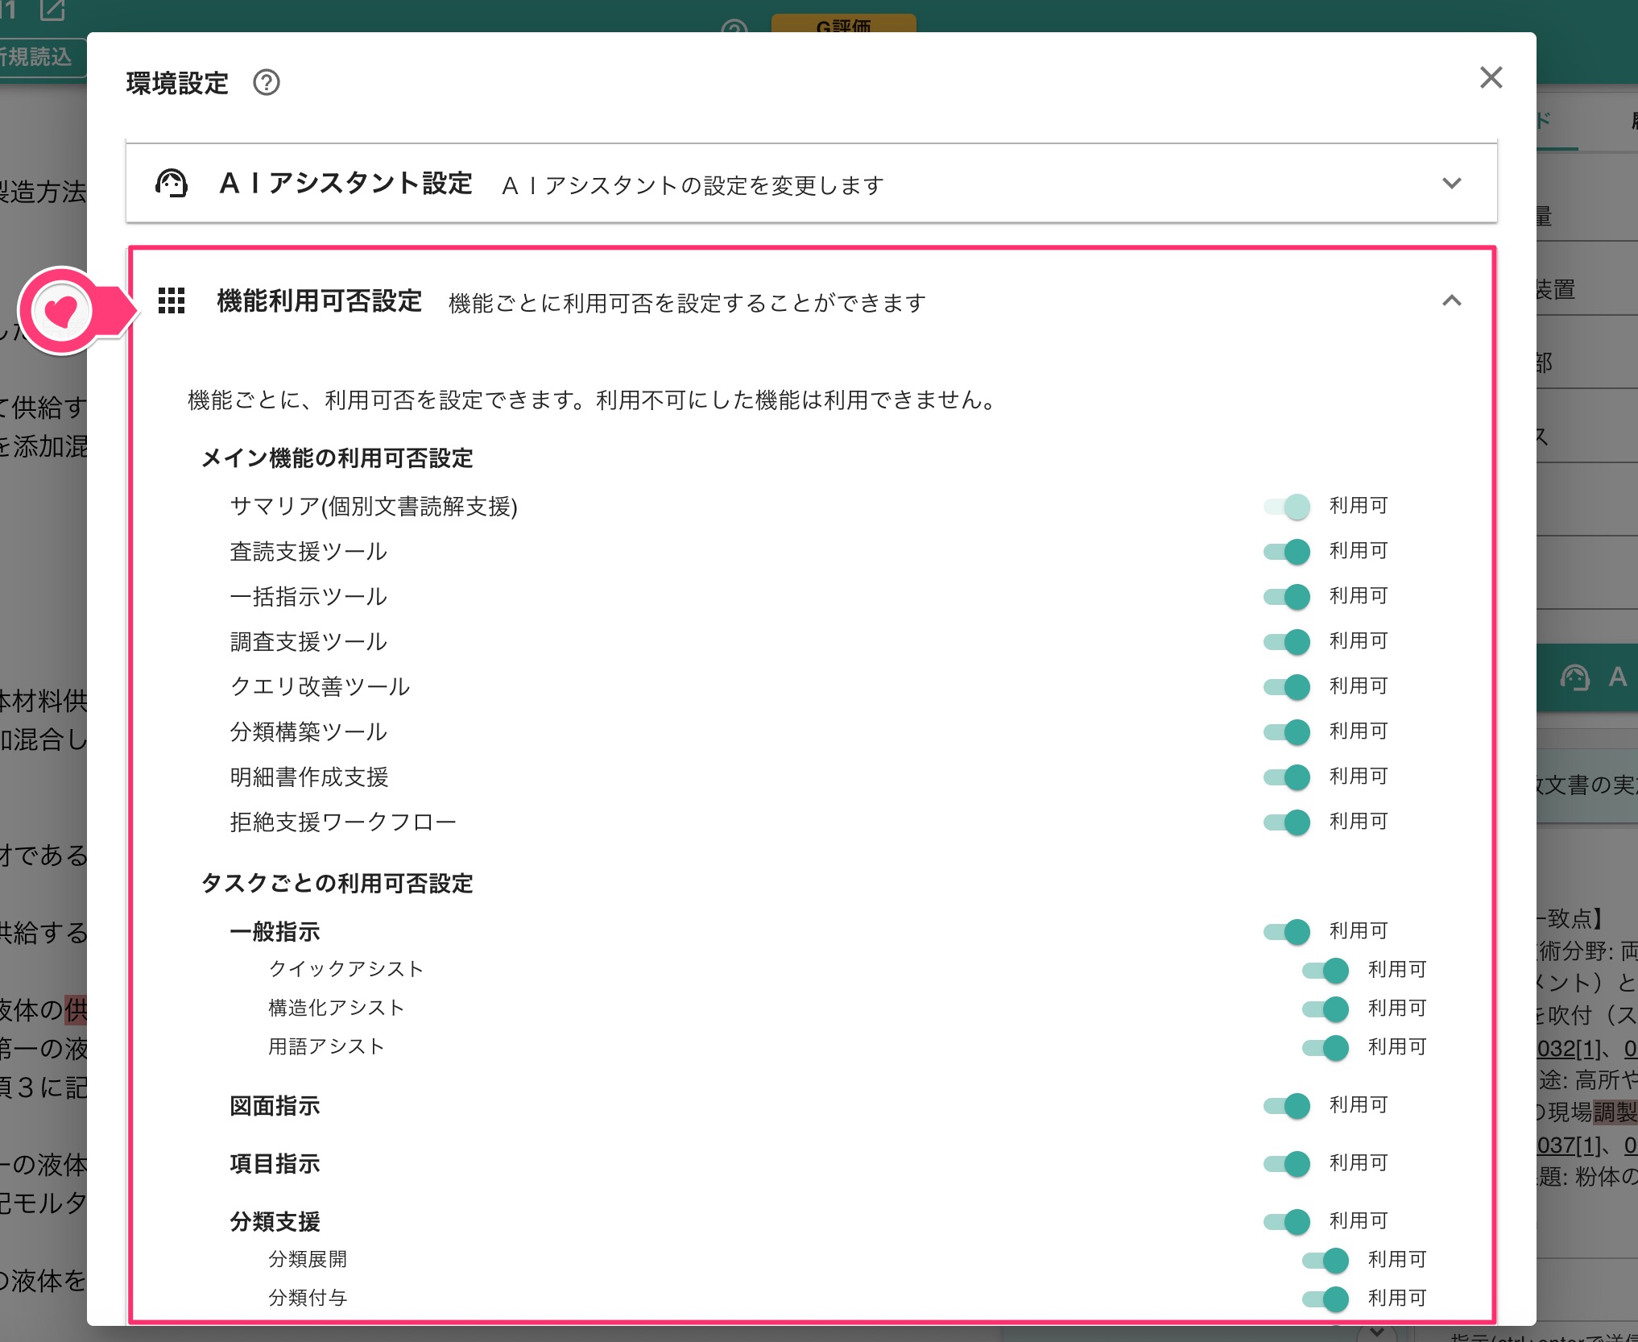Click the 明細書作成支援 label
This screenshot has width=1638, height=1342.
pyautogui.click(x=309, y=777)
